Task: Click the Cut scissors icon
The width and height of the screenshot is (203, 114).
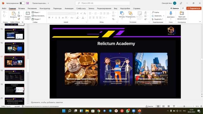Action: tap(19, 12)
